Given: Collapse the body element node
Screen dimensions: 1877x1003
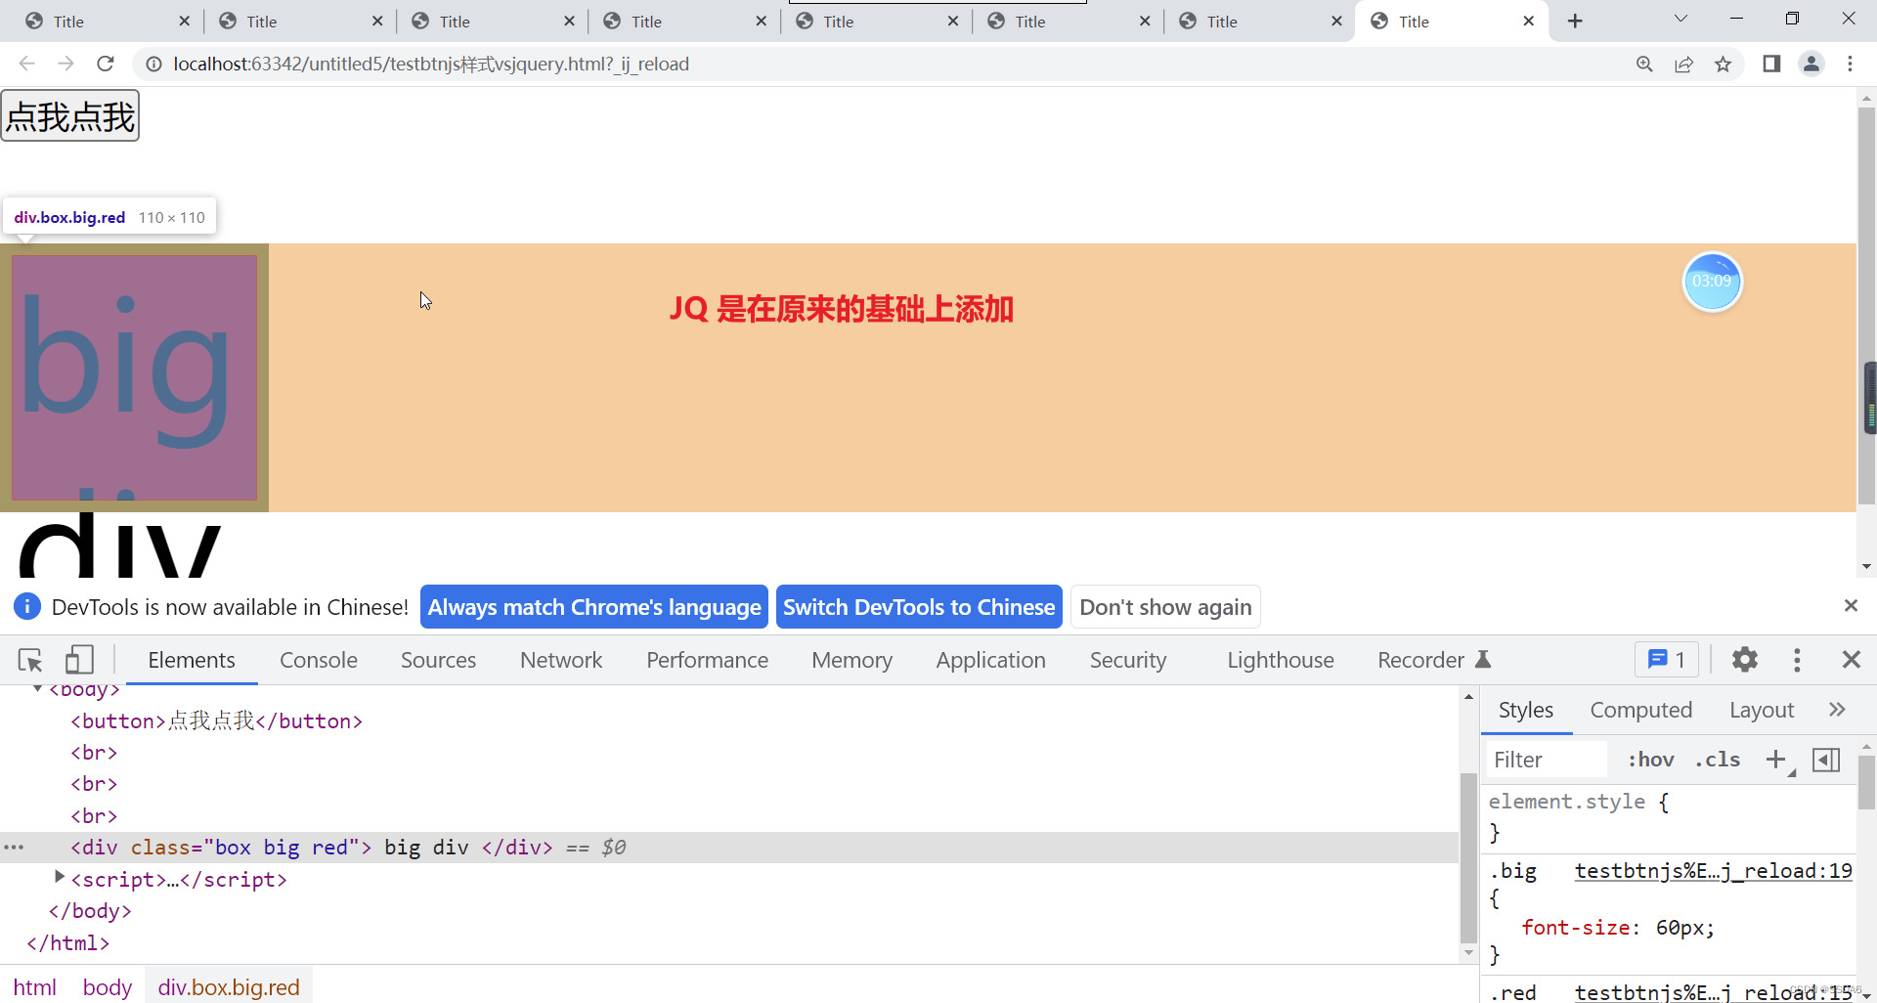Looking at the screenshot, I should tap(37, 689).
